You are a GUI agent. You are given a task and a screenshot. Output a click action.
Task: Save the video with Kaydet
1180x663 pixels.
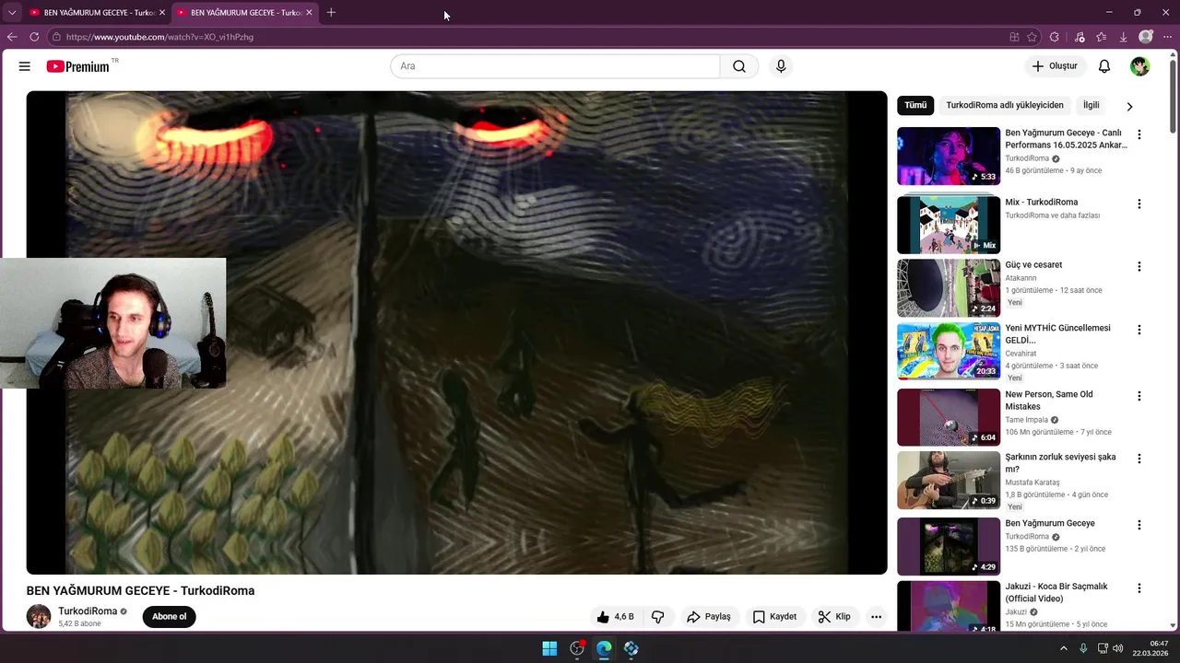click(774, 617)
